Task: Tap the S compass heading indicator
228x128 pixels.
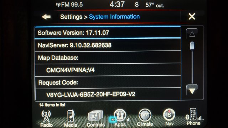Action: point(137,5)
